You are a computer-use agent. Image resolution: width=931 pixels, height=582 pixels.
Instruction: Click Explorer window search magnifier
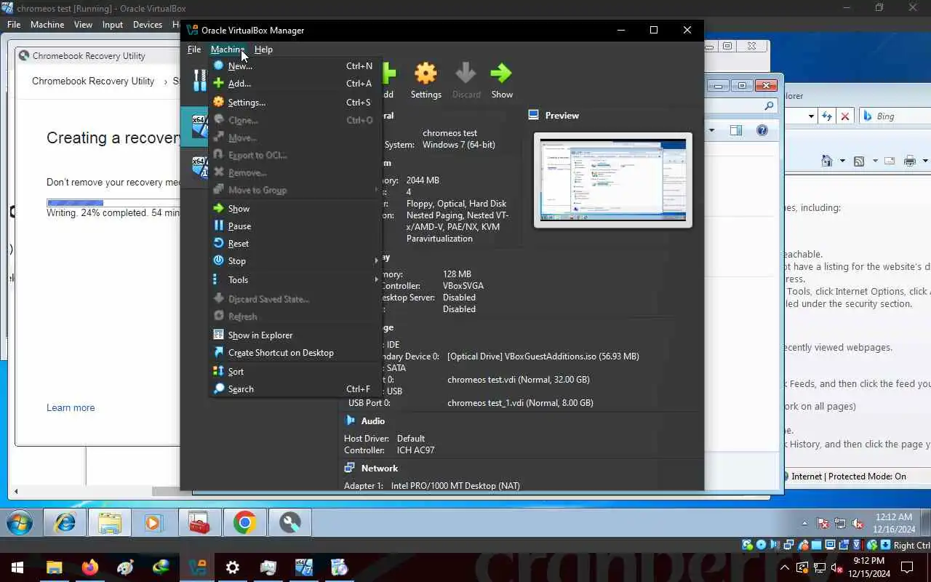770,106
